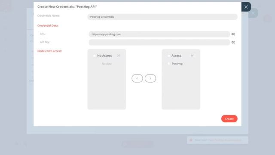Edit the Credentials Name field
This screenshot has width=275, height=155.
coord(162,17)
